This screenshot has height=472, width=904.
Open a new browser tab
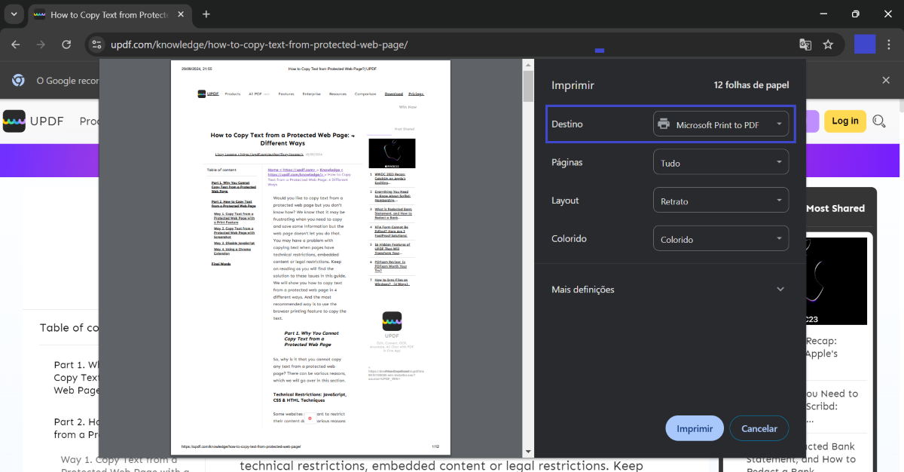coord(206,14)
